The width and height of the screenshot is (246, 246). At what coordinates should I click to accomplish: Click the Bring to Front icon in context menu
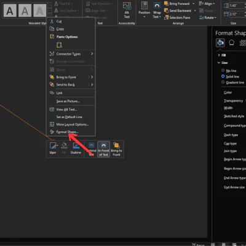(x=52, y=77)
